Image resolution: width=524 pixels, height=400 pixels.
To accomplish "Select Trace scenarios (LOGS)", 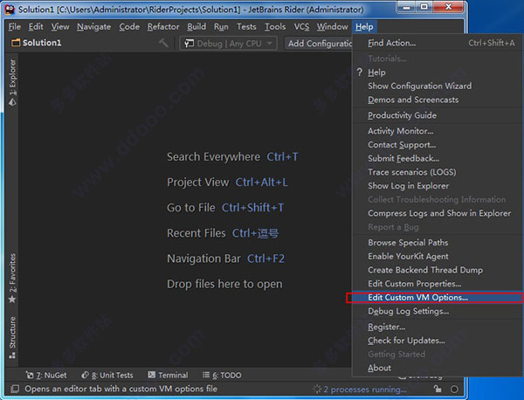I will (438, 172).
